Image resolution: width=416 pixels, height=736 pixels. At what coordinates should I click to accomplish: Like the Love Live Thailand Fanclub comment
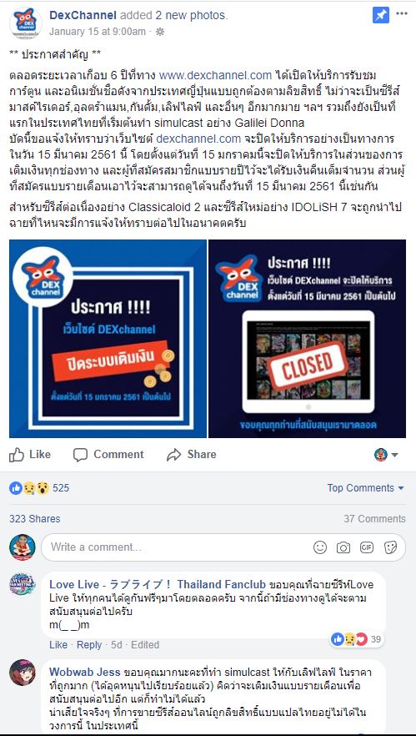58,644
